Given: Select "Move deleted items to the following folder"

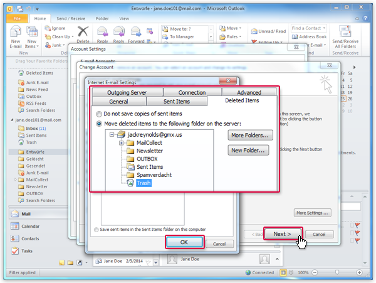Looking at the screenshot, I should [99, 124].
